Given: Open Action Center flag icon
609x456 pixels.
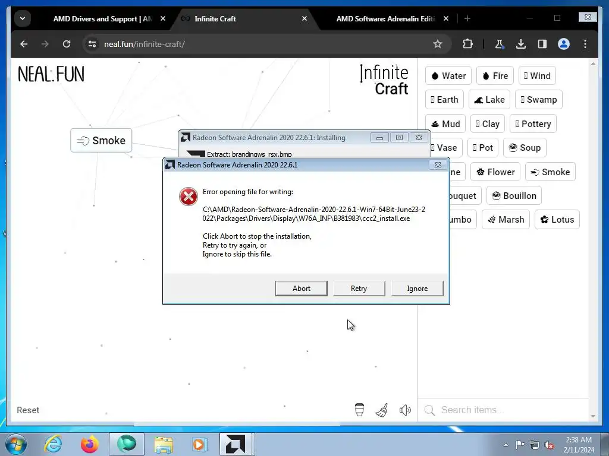Looking at the screenshot, I should [x=520, y=445].
